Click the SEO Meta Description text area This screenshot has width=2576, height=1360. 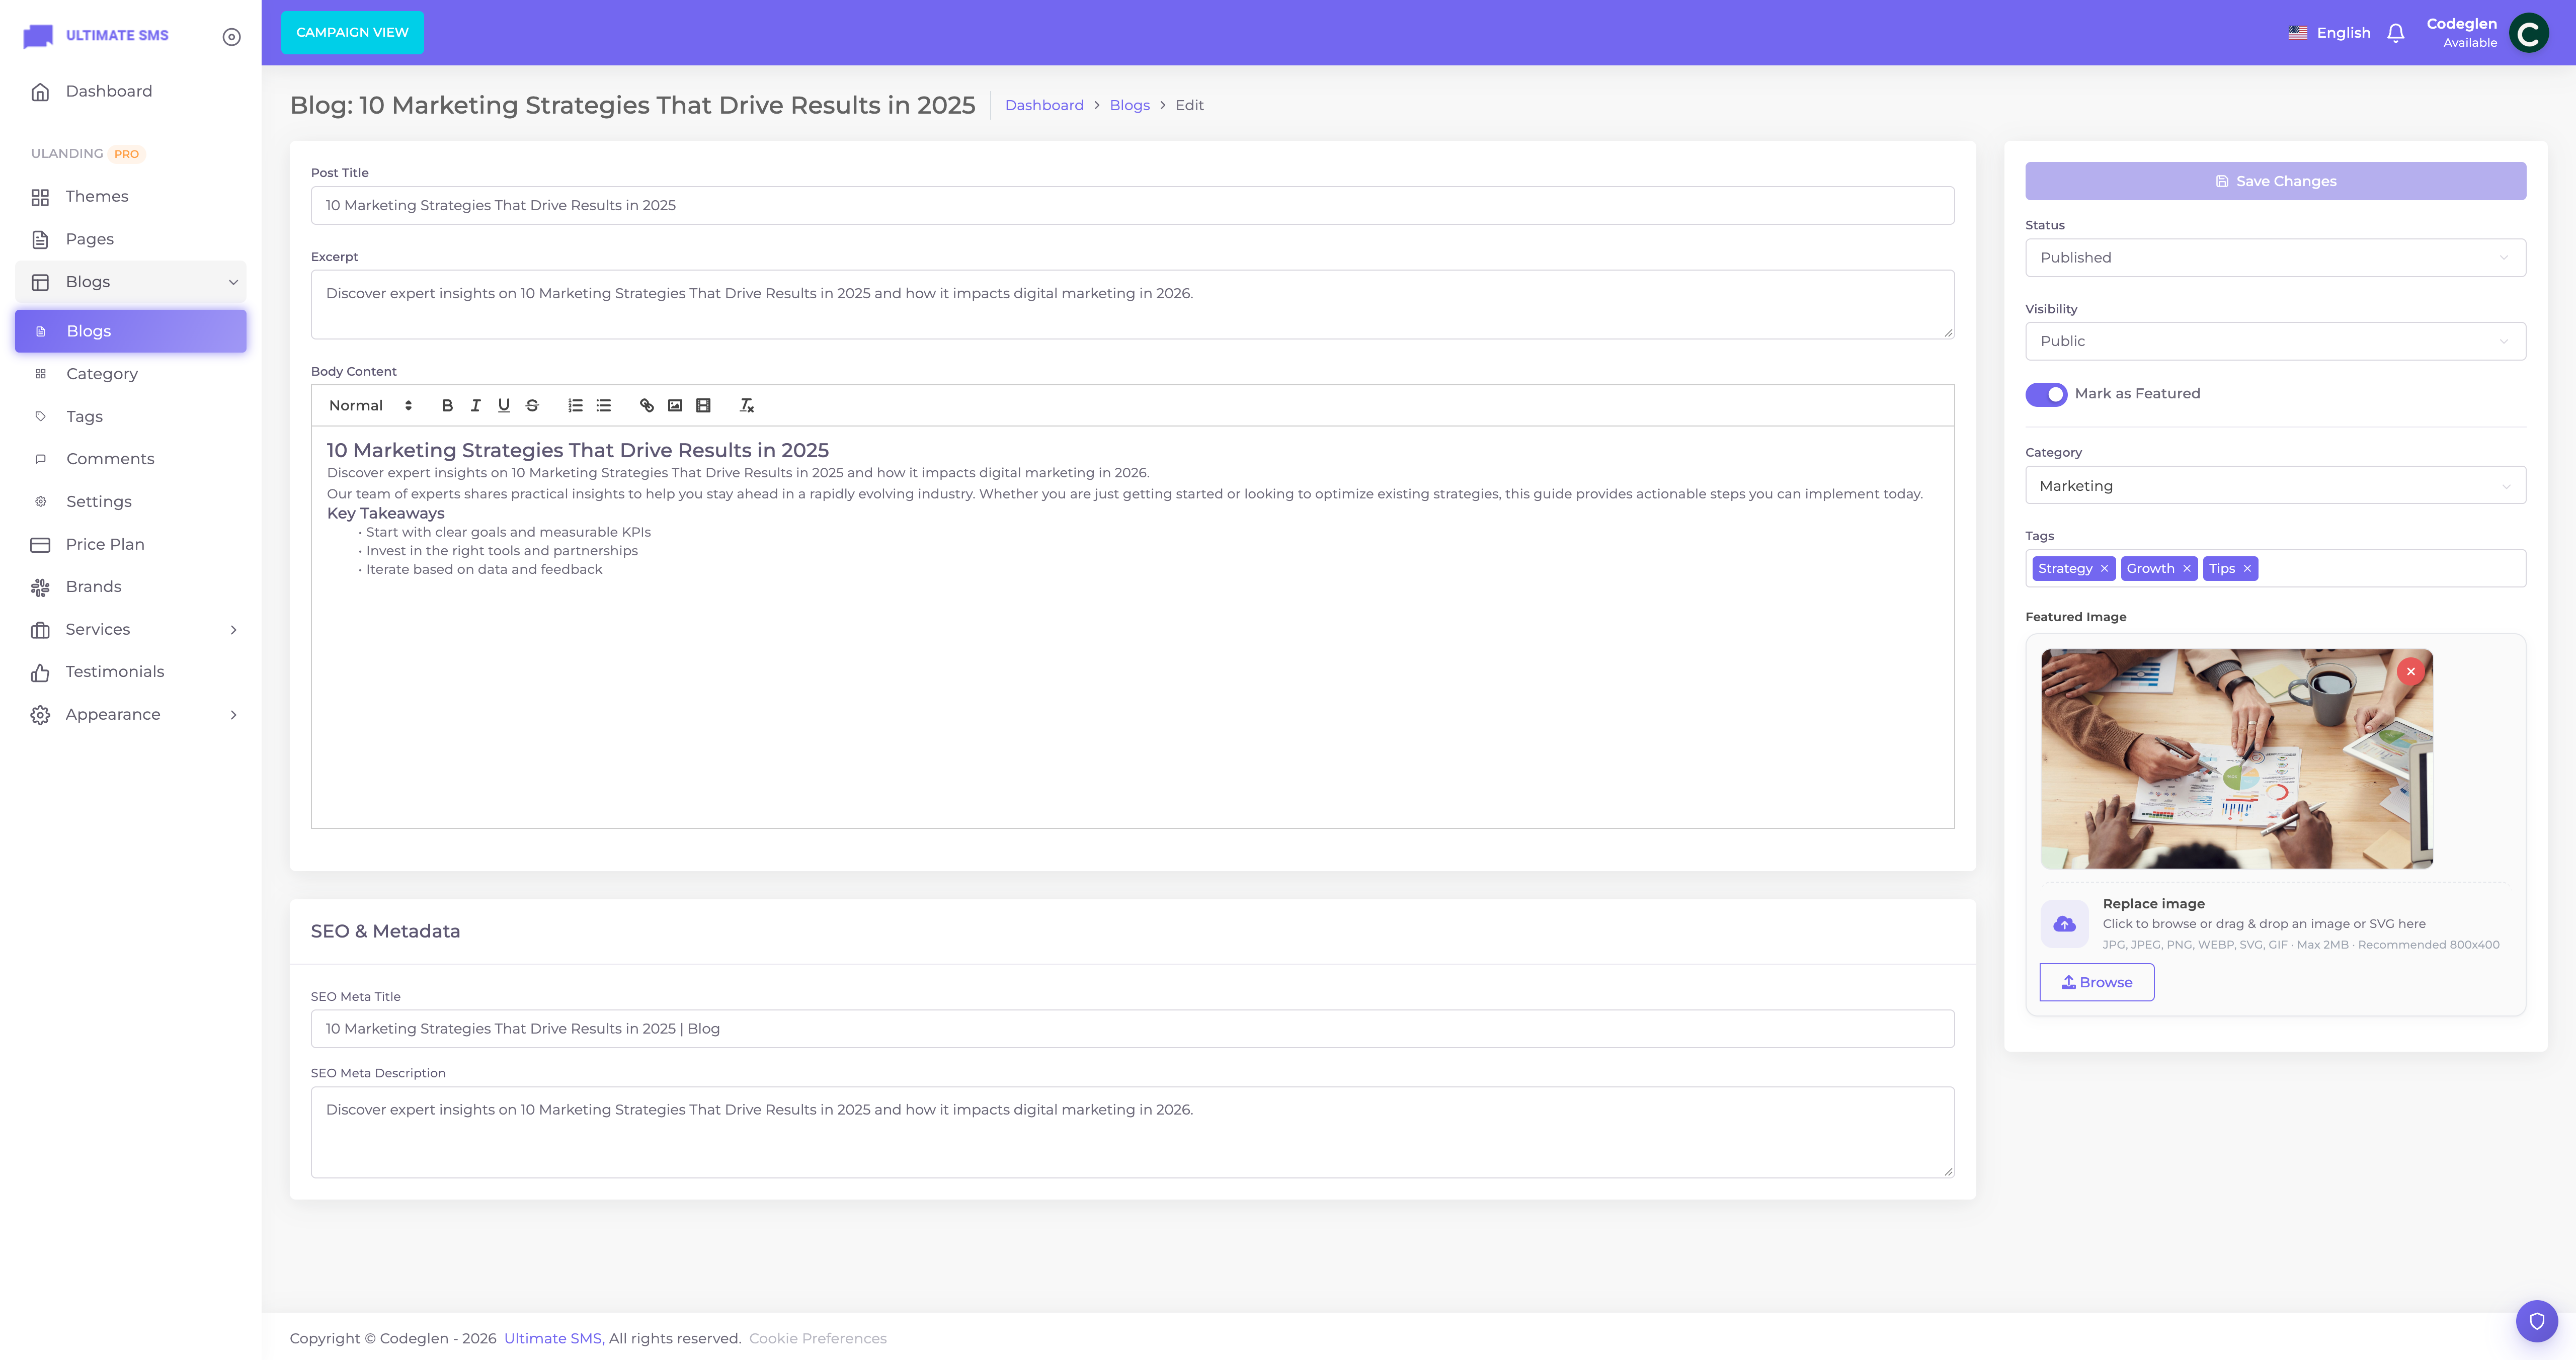coord(1132,1133)
